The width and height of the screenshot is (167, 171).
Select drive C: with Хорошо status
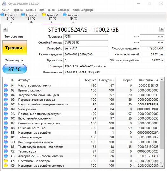pos(10,18)
